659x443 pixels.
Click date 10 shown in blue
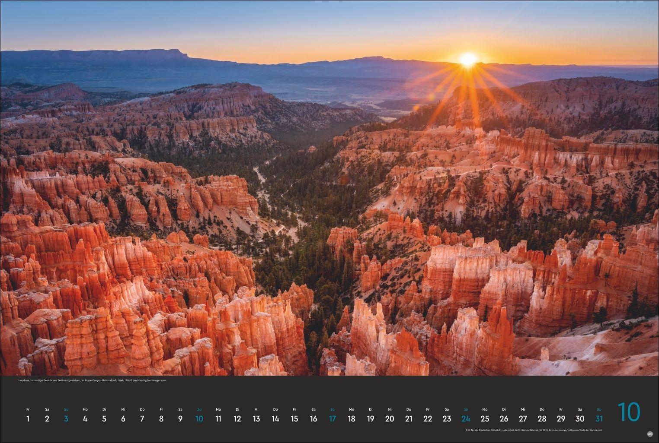[199, 418]
